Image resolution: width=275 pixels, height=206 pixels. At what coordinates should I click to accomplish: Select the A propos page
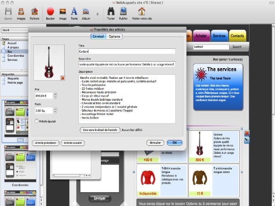13,47
